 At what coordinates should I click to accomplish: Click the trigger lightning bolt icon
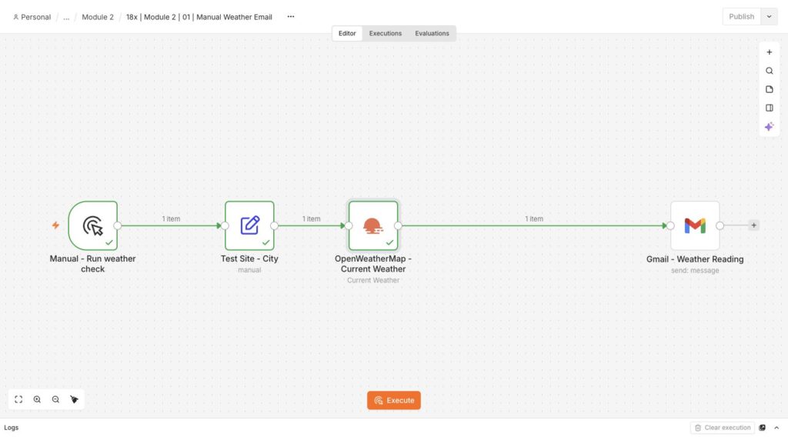(55, 225)
